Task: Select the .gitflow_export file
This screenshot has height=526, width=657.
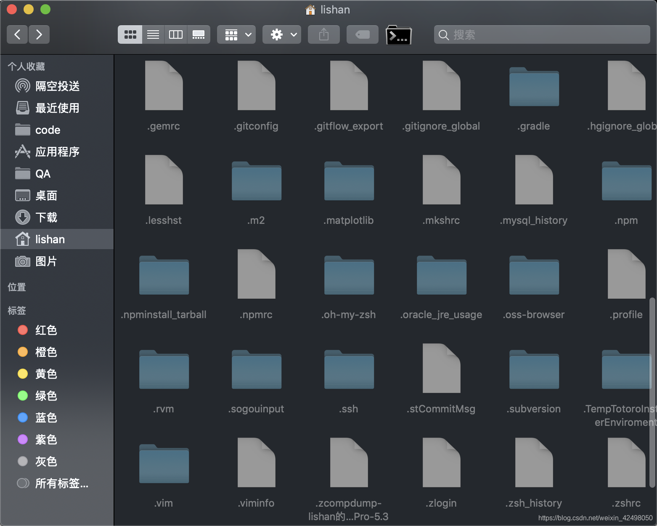Action: click(349, 85)
